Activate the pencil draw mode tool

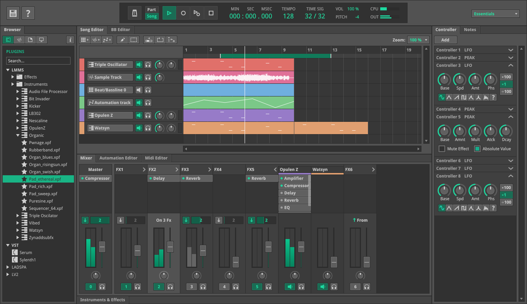(122, 40)
